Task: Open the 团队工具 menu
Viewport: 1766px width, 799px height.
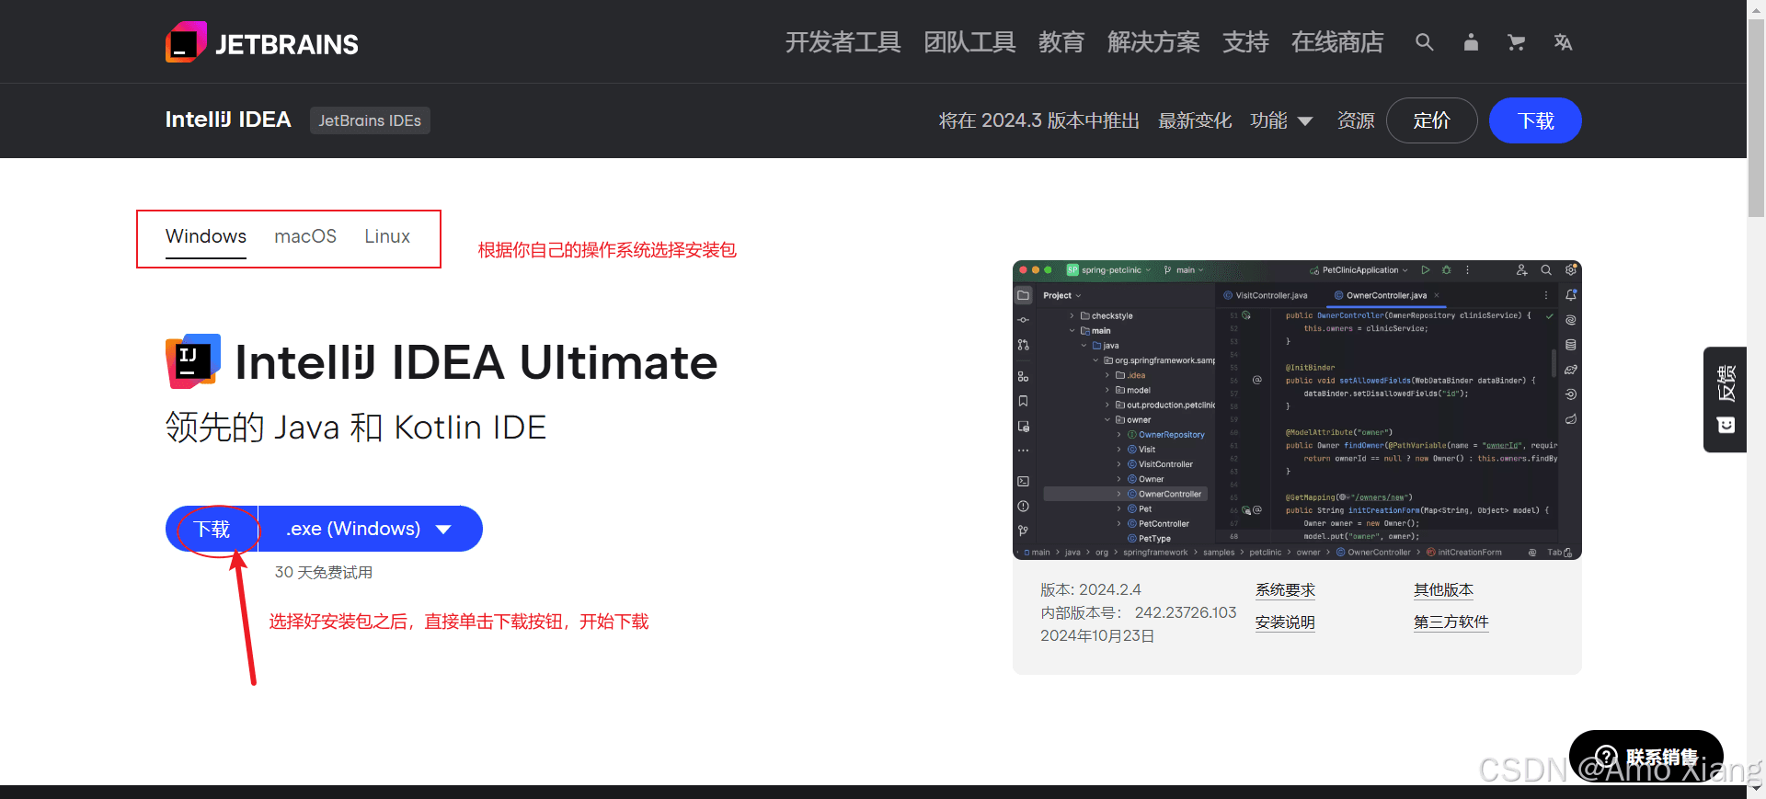Action: [x=969, y=42]
